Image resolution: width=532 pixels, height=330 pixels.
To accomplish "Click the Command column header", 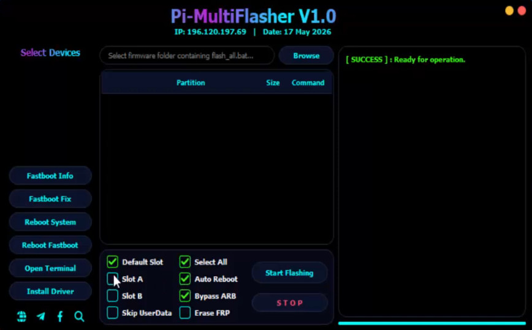I will 308,83.
